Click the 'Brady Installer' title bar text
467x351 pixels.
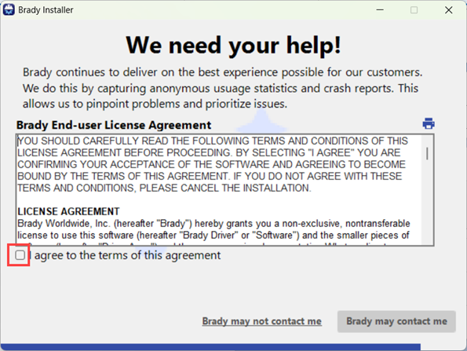46,10
